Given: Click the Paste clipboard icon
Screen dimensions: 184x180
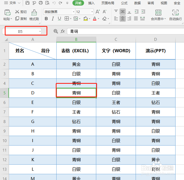Looking at the screenshot, I should coord(8,12).
